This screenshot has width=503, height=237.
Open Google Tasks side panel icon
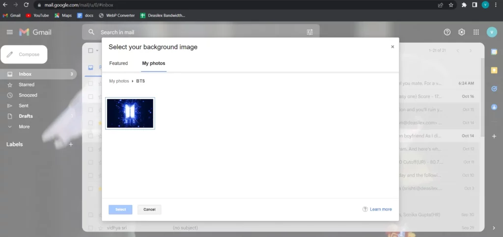[x=494, y=89]
